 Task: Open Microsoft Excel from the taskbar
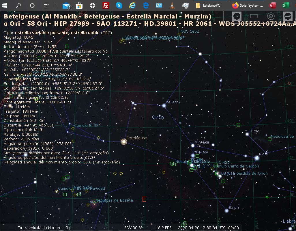pos(286,5)
